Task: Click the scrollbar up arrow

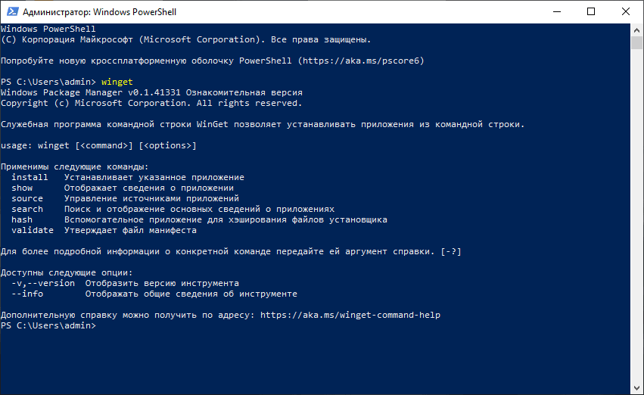Action: coord(637,30)
